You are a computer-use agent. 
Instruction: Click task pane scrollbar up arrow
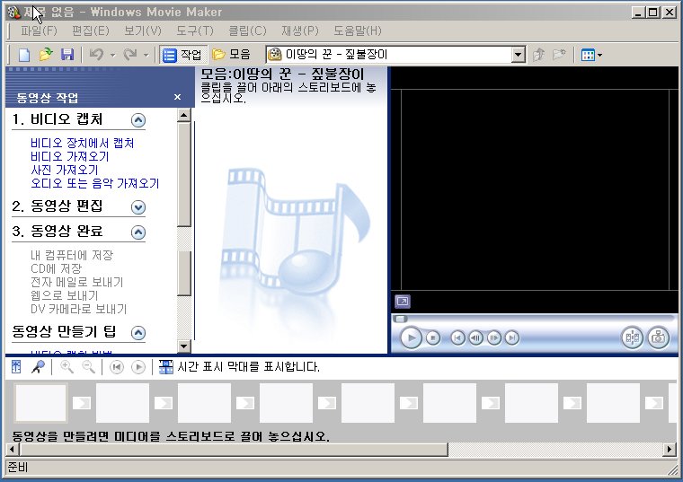pos(184,115)
